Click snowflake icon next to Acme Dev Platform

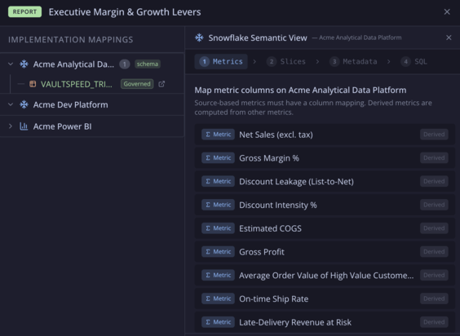coord(24,104)
